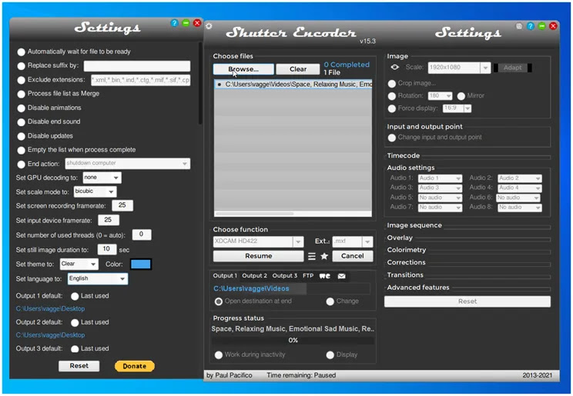Click the file list horizontal scrollbar

[255, 214]
